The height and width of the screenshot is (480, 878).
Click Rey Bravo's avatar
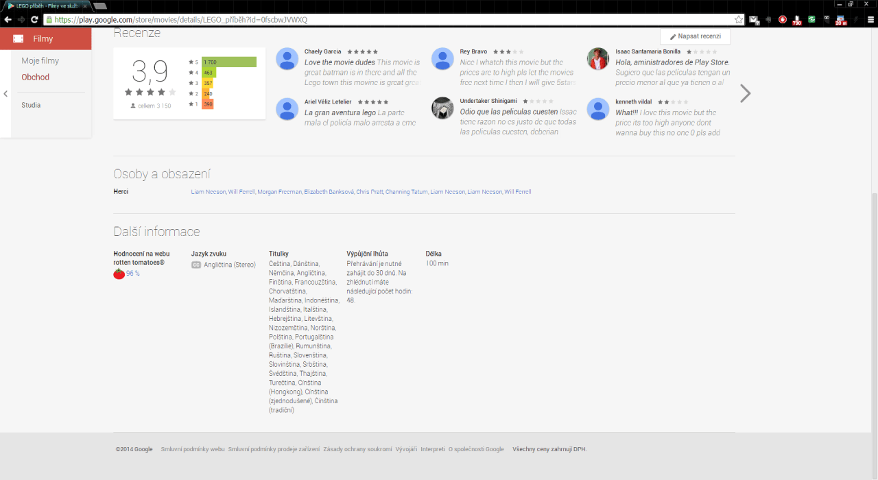click(442, 59)
